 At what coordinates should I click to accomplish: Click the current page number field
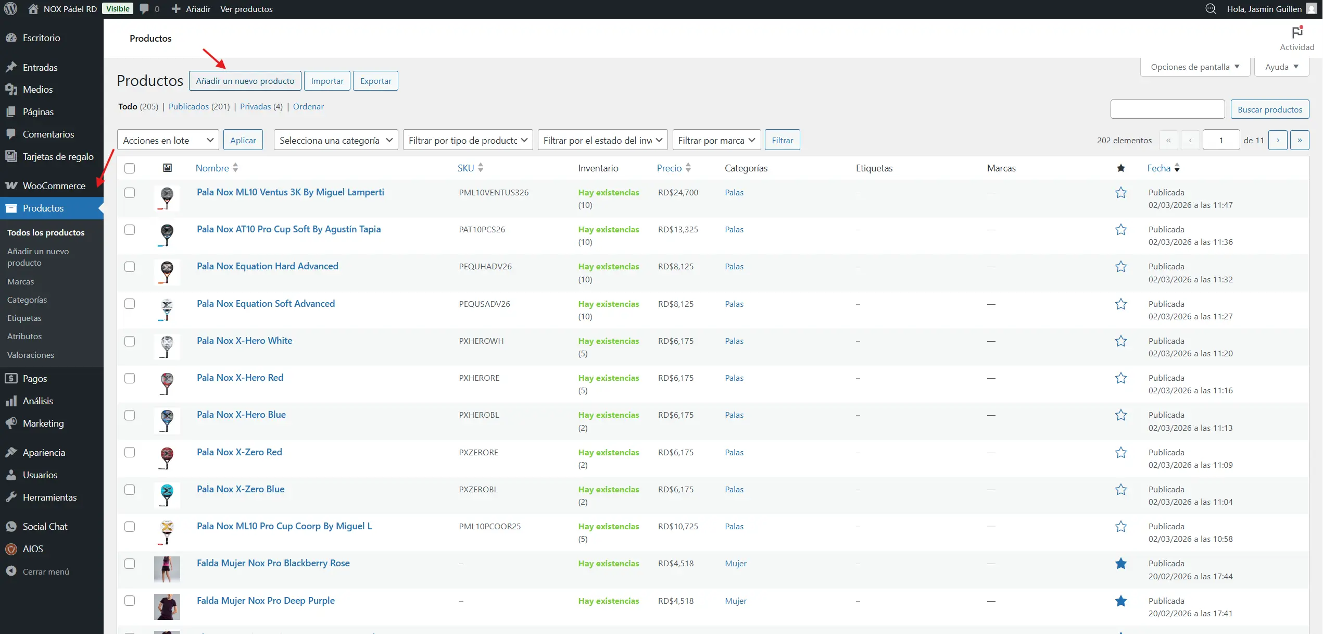1221,140
